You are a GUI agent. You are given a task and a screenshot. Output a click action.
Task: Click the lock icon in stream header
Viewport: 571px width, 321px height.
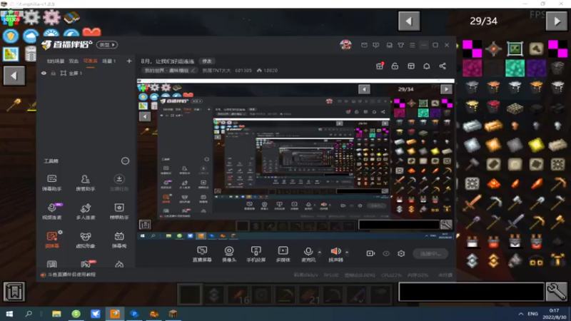395,66
